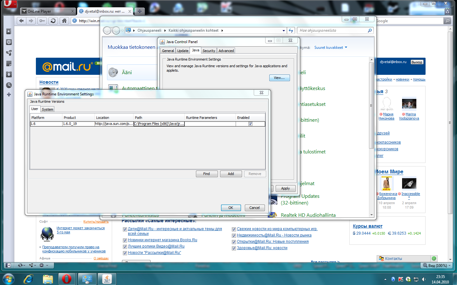Switch to the Security tab in Java Control Panel
The height and width of the screenshot is (285, 457).
pos(209,51)
